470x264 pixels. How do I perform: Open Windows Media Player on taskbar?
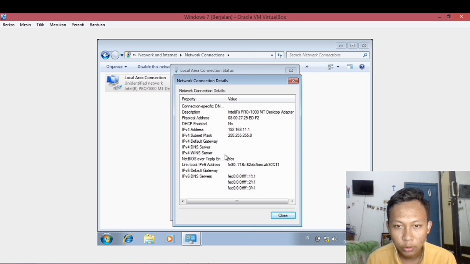pyautogui.click(x=170, y=239)
